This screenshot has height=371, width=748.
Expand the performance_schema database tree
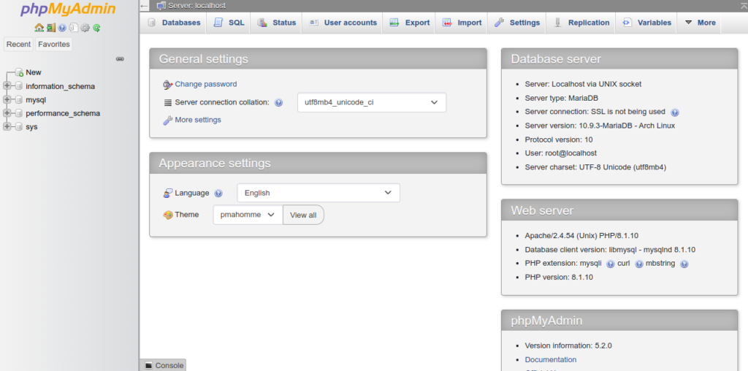click(7, 113)
